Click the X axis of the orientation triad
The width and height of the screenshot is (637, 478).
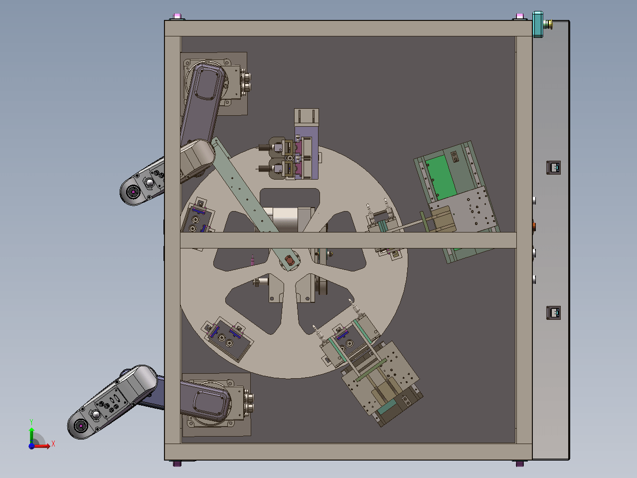(x=42, y=446)
